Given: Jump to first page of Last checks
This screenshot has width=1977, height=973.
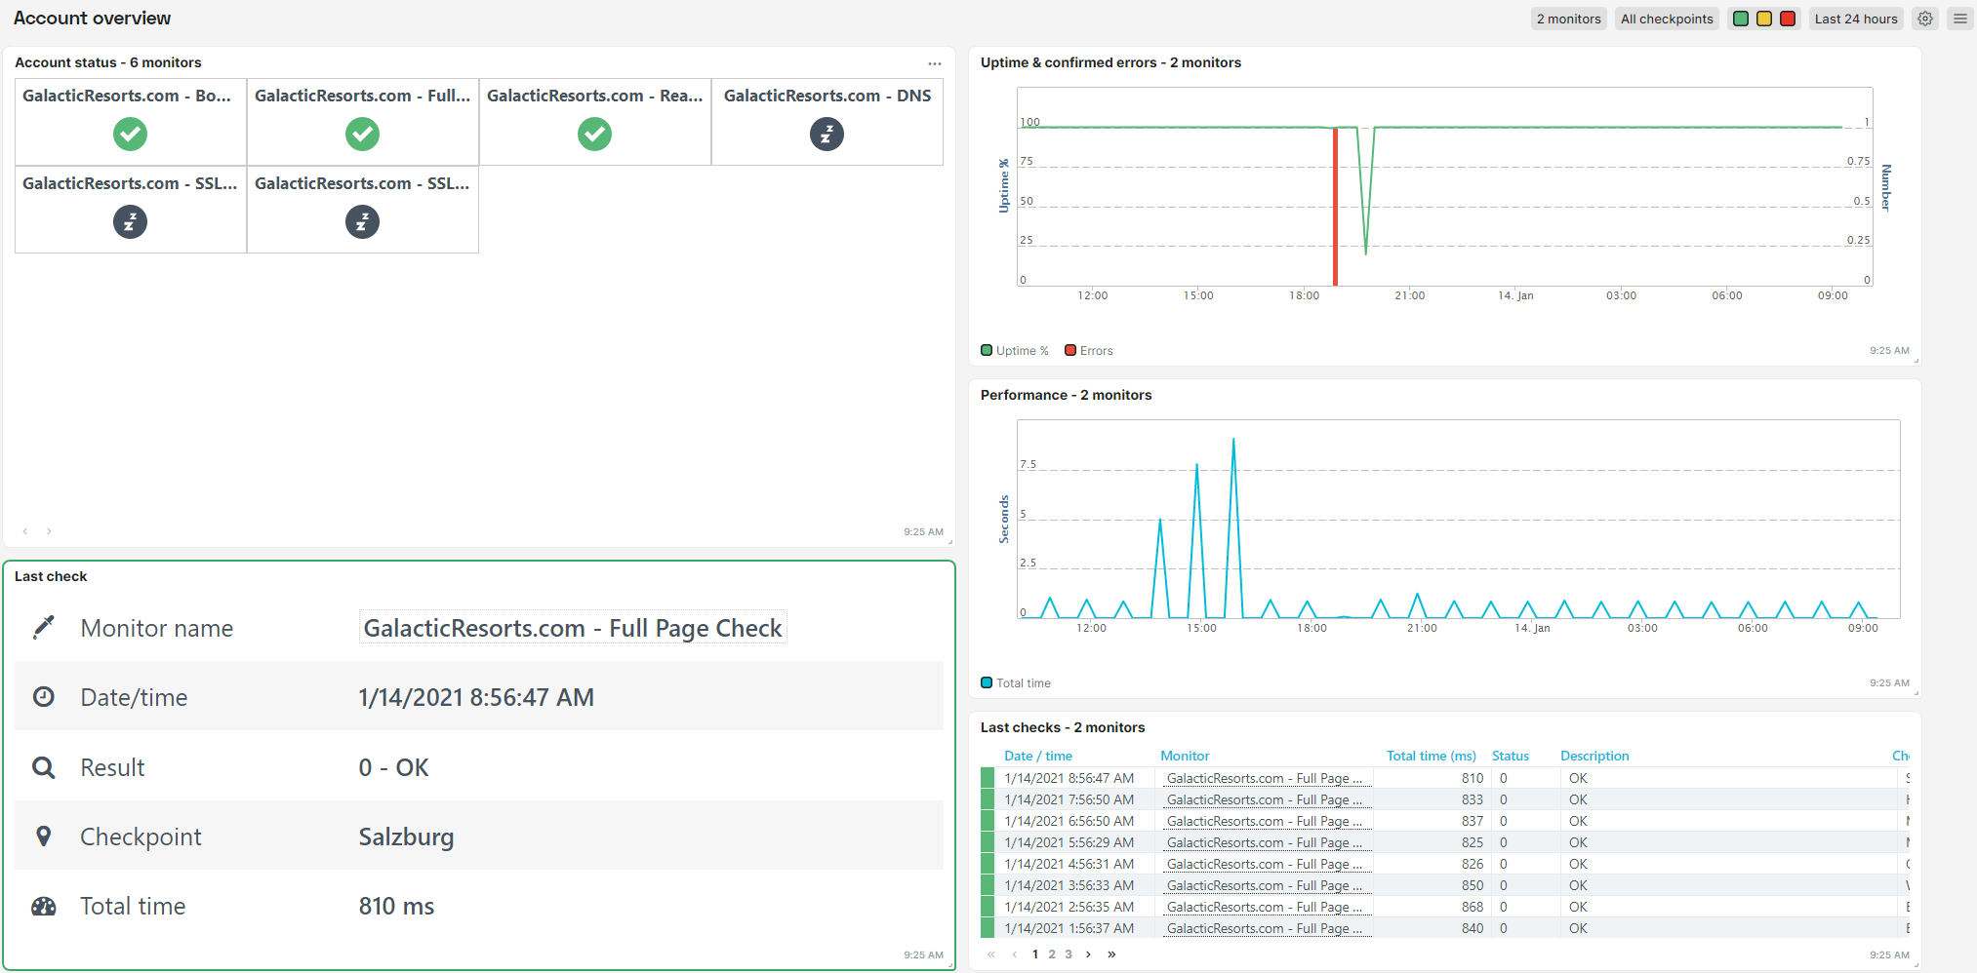Looking at the screenshot, I should pos(991,954).
